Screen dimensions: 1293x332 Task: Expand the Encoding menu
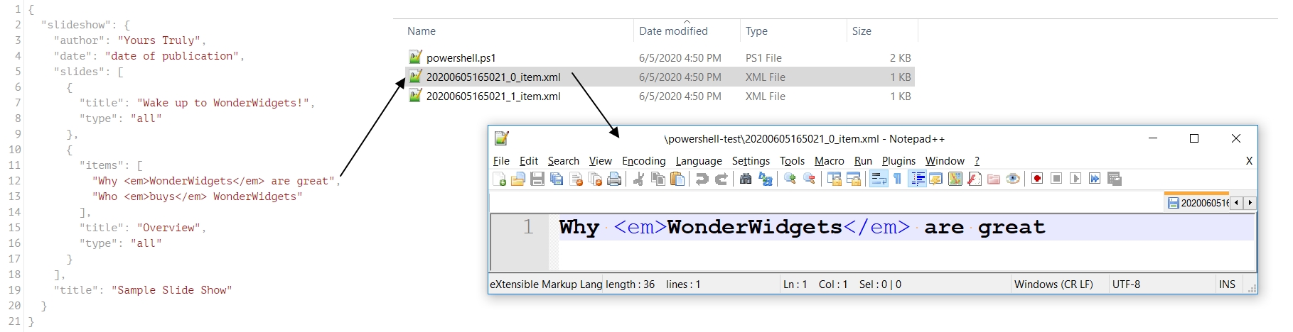(643, 161)
